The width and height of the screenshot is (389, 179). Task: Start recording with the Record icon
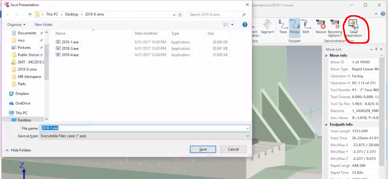(320, 27)
